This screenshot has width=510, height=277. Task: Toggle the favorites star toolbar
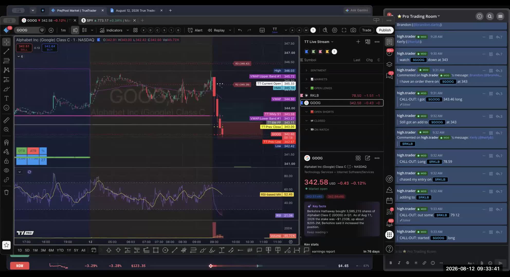click(6, 245)
